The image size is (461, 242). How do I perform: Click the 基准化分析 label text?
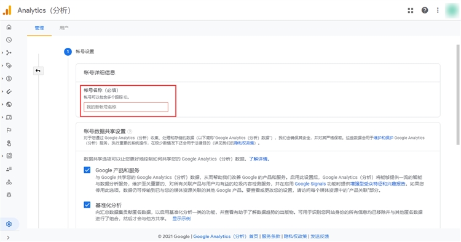[x=108, y=205]
